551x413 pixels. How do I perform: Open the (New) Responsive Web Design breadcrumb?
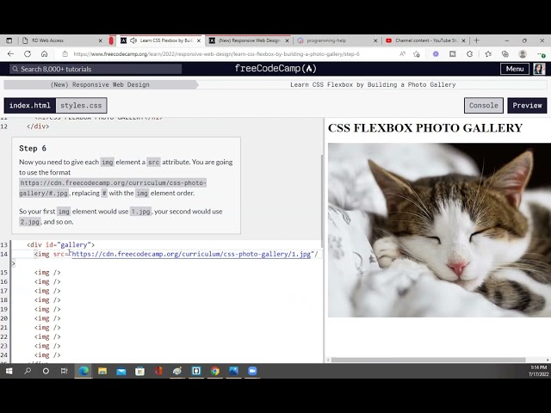point(100,84)
